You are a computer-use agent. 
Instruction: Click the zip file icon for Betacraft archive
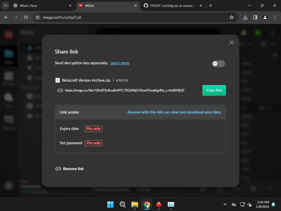(x=58, y=80)
